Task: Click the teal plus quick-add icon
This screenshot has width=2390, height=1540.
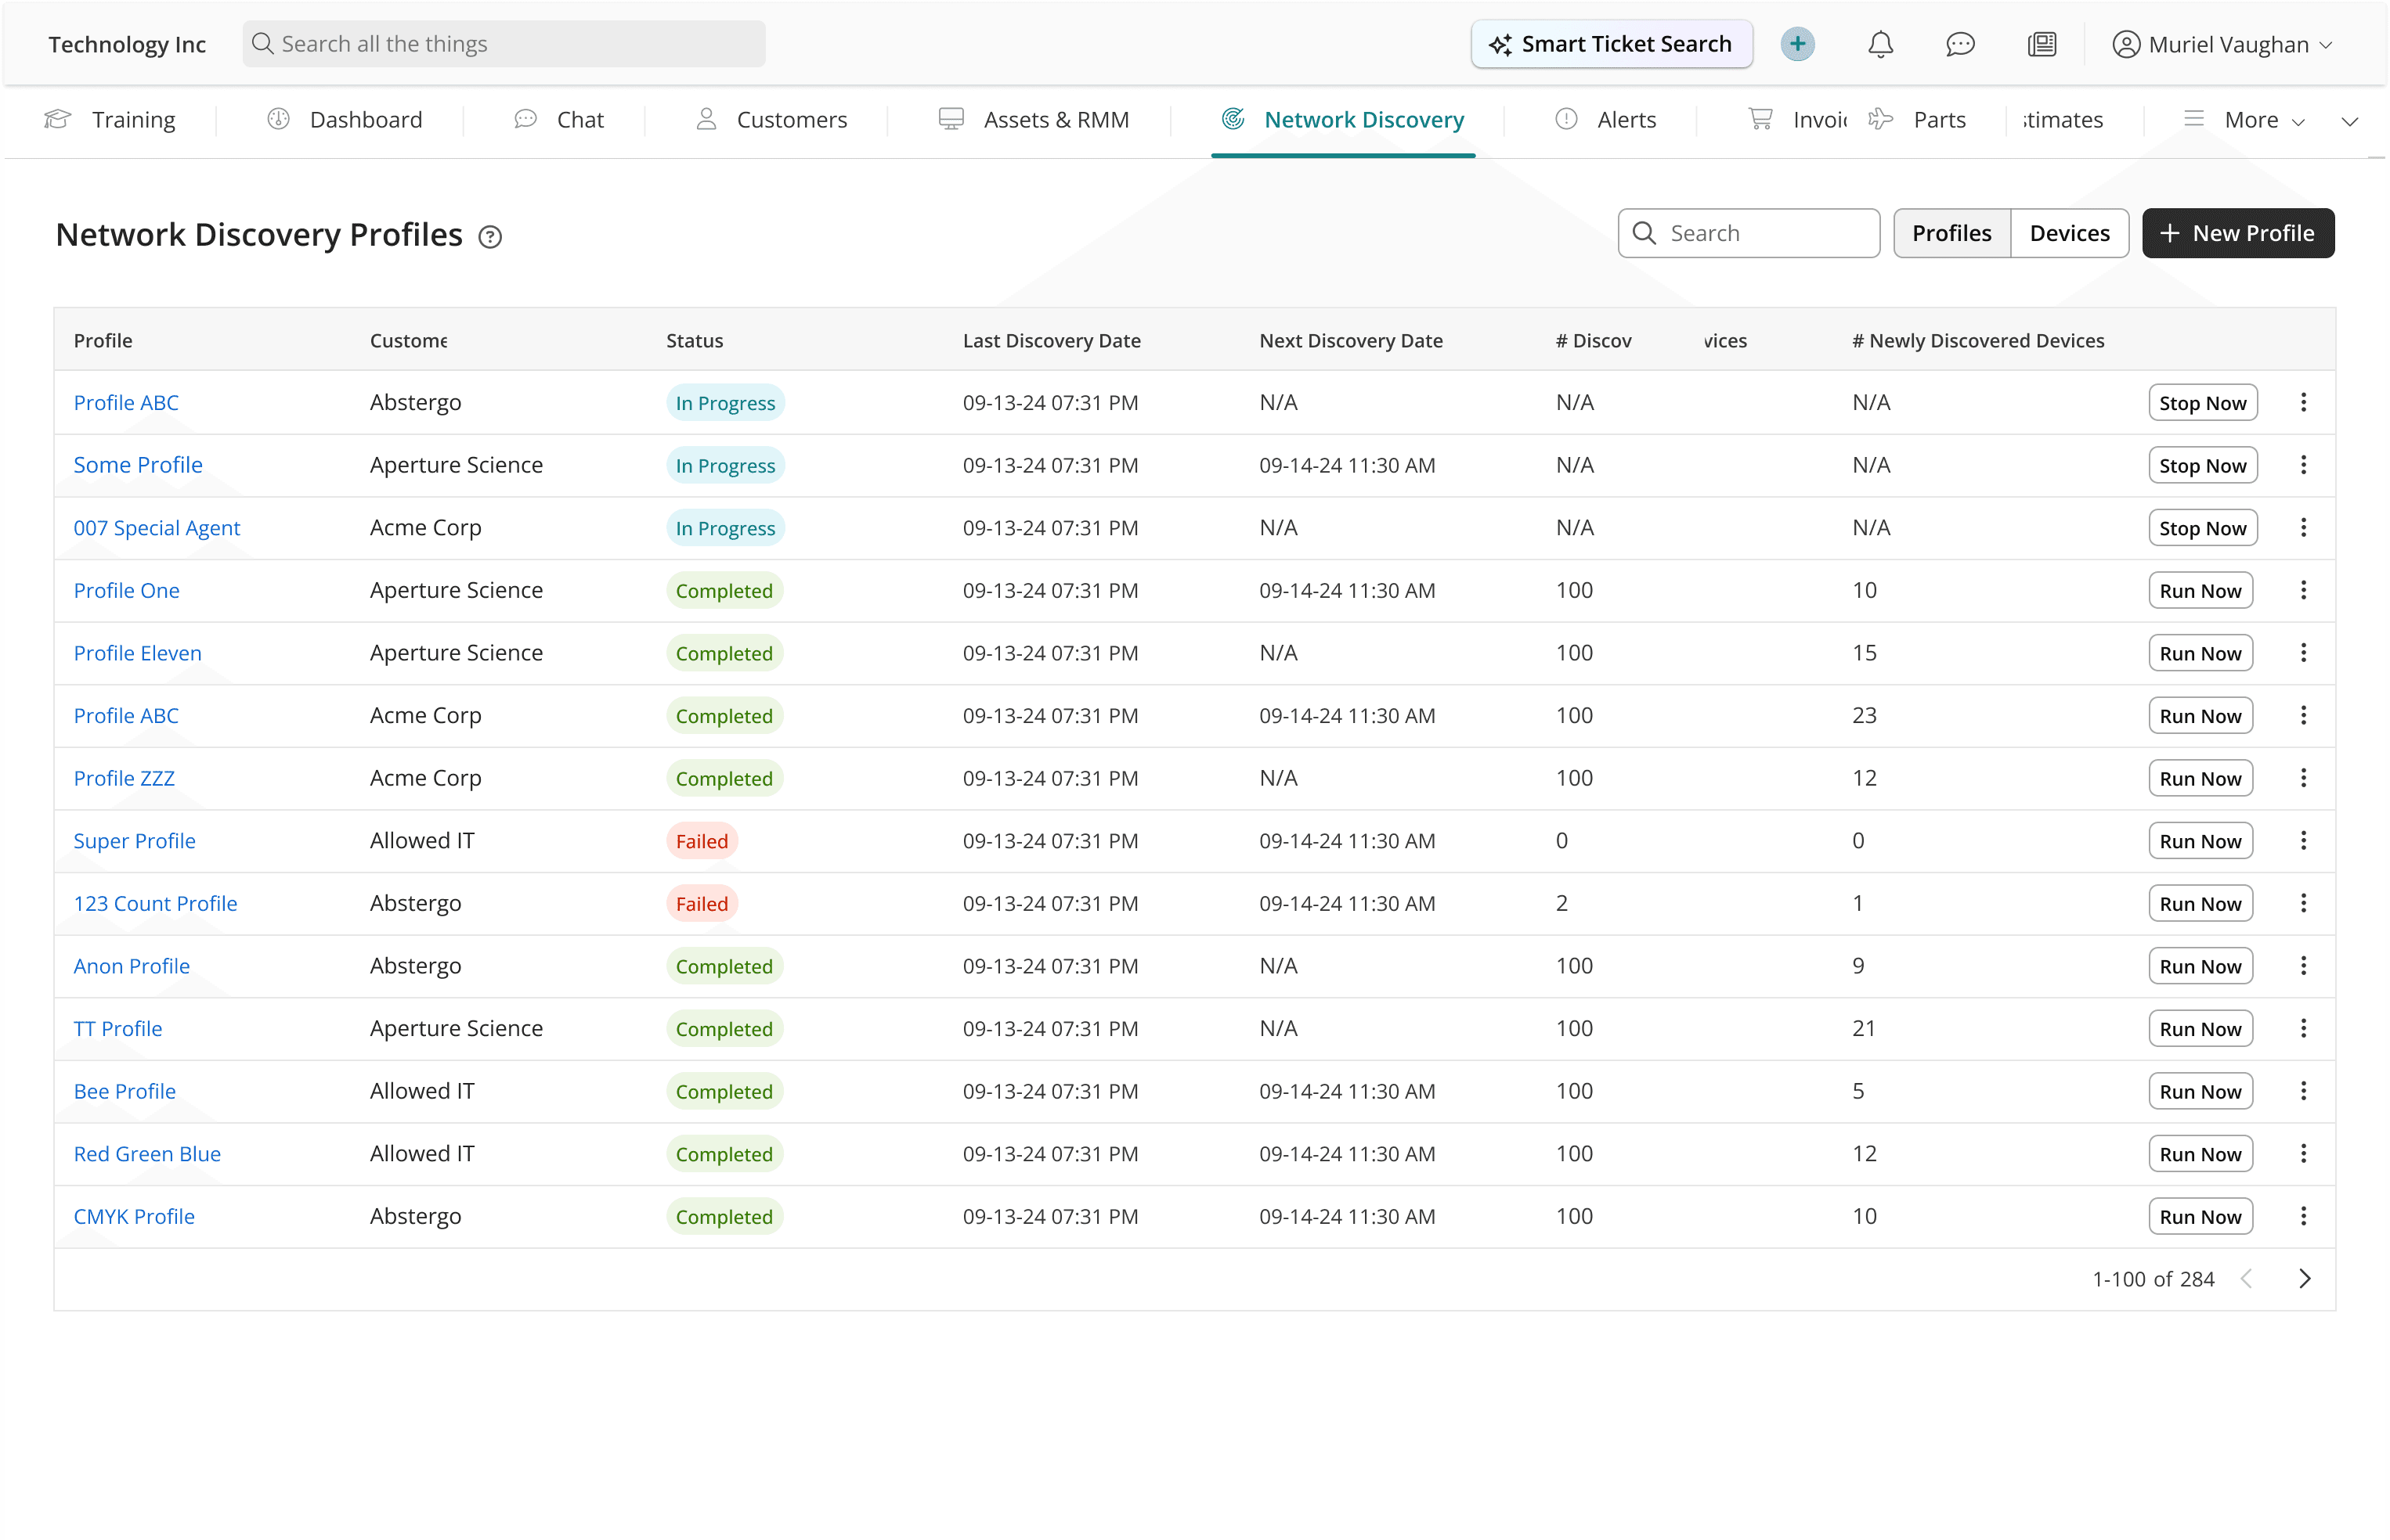Action: 1796,44
